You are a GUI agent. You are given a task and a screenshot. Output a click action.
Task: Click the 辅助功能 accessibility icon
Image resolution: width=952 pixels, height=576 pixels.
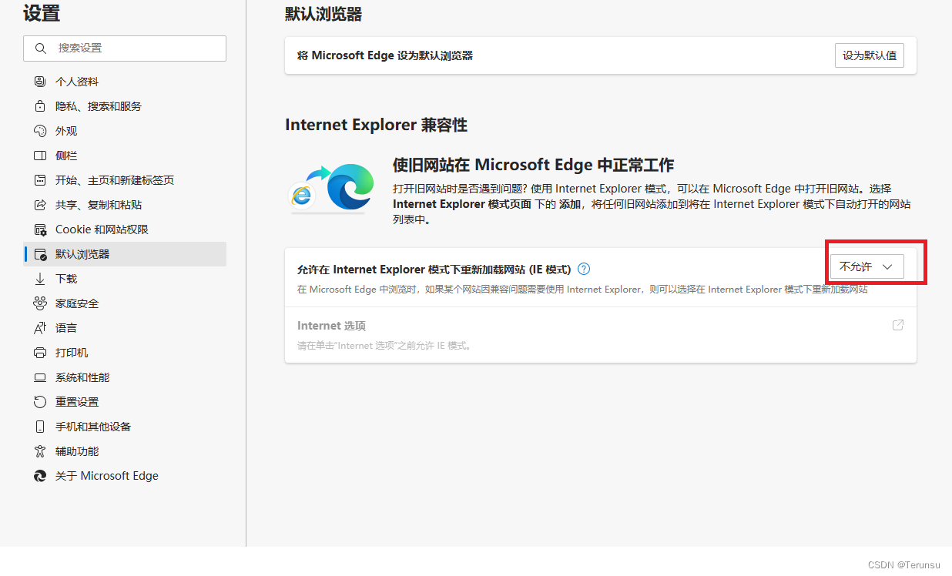click(40, 451)
